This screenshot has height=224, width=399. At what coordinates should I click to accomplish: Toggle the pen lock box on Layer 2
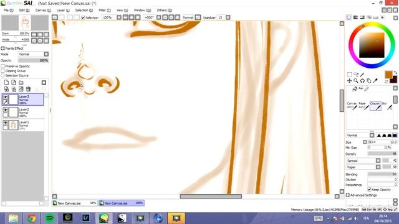(x=6, y=115)
